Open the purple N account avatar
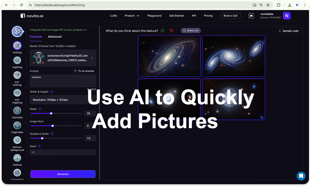The image size is (311, 187). click(x=287, y=16)
